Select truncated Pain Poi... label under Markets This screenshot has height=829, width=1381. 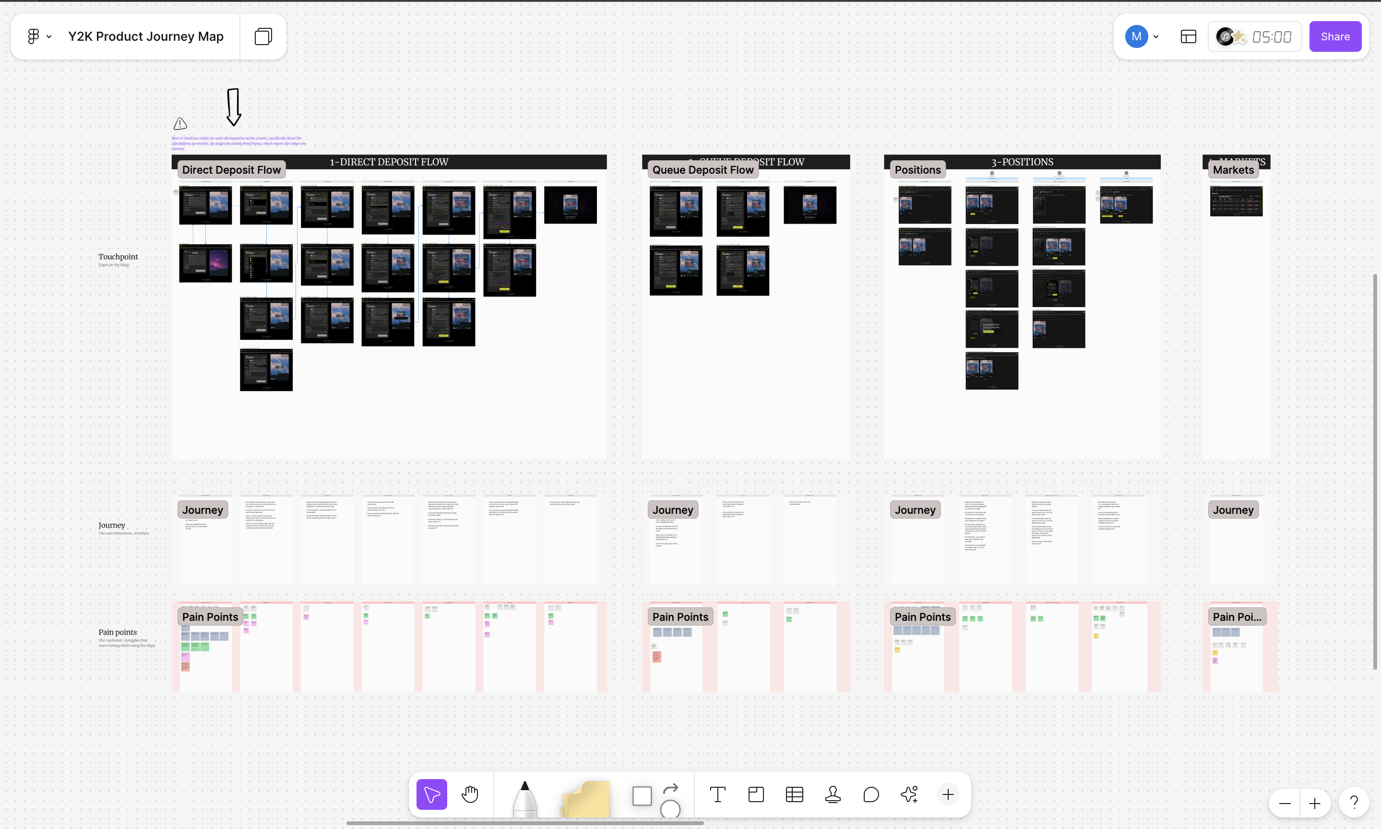pyautogui.click(x=1238, y=617)
